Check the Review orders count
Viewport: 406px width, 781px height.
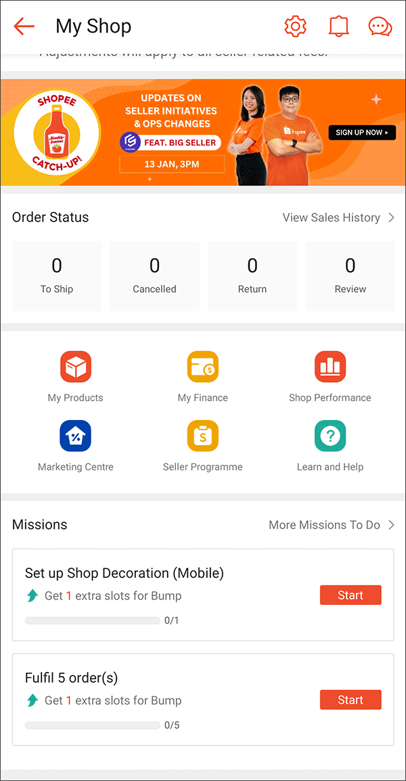click(x=350, y=276)
